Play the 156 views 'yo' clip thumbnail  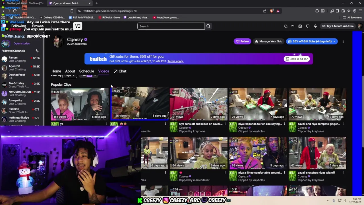(80, 104)
